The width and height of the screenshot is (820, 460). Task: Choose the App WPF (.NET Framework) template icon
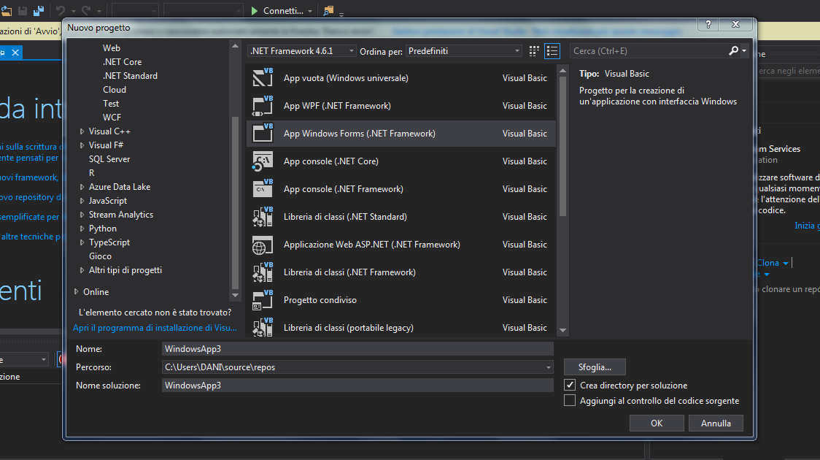tap(263, 105)
